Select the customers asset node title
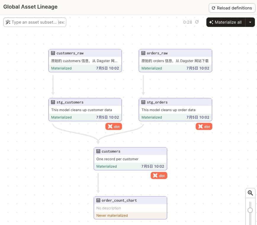 coord(111,151)
